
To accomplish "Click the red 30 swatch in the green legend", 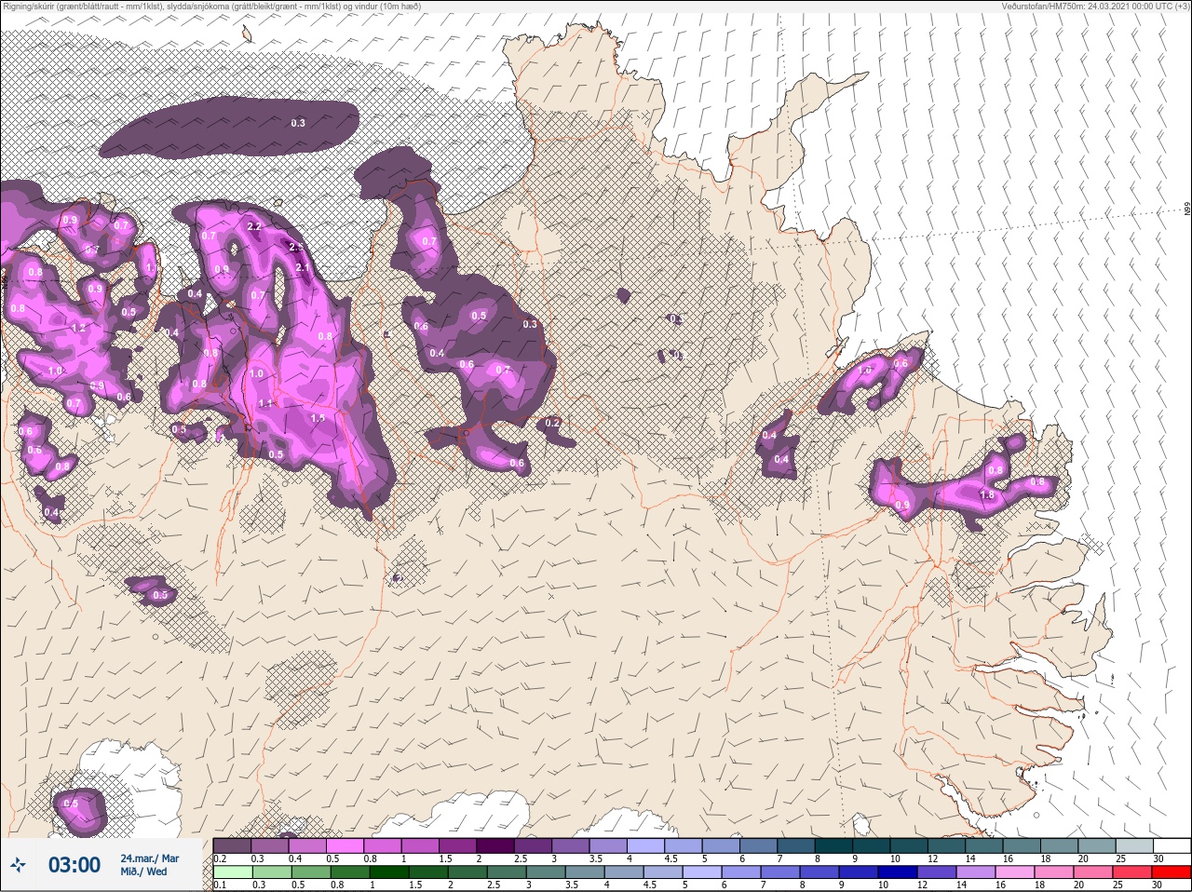I will (x=1172, y=872).
